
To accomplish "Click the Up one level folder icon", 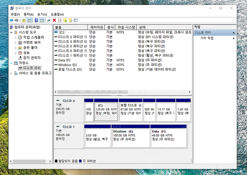I will point(24,20).
